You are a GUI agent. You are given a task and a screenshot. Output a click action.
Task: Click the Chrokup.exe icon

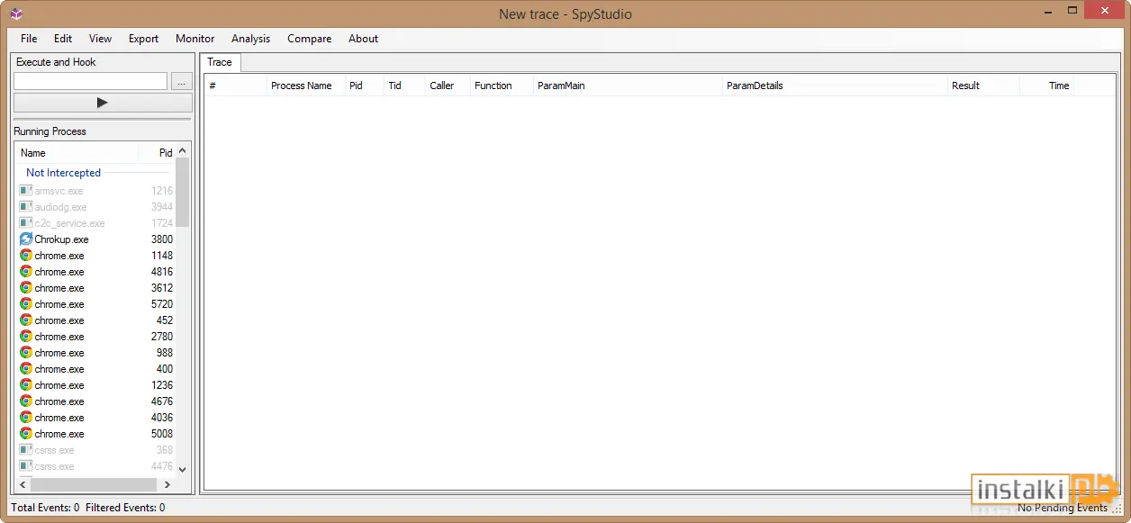click(x=26, y=239)
